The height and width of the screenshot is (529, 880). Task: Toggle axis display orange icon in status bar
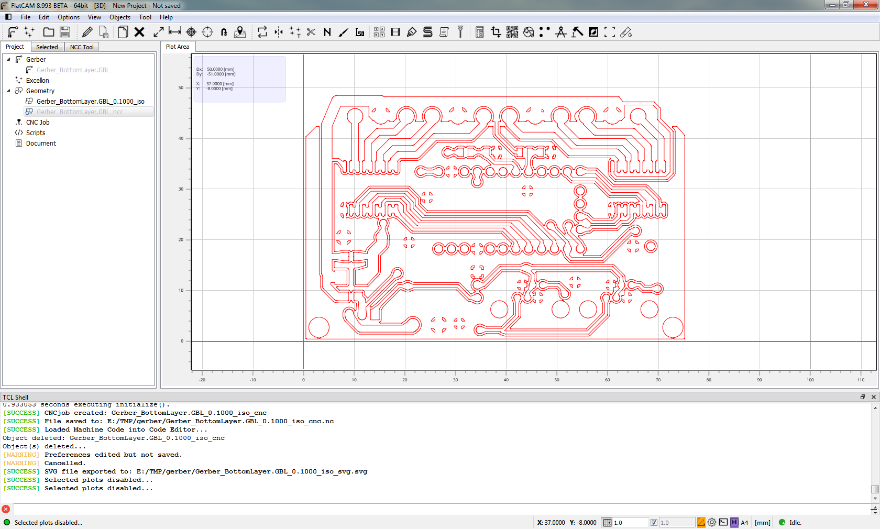point(701,522)
